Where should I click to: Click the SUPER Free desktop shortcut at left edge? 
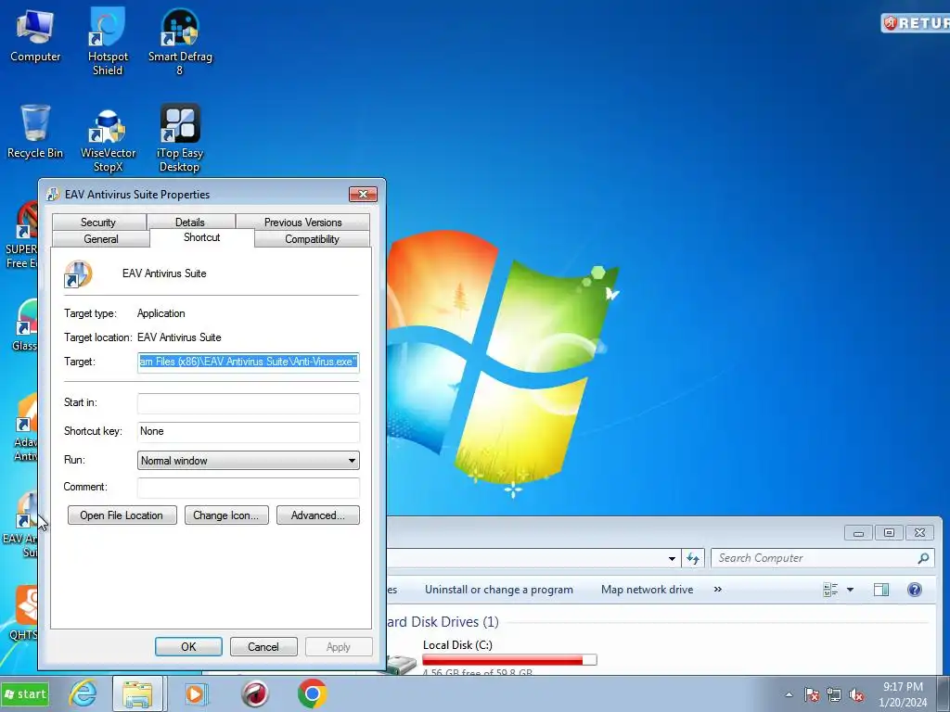pos(21,235)
